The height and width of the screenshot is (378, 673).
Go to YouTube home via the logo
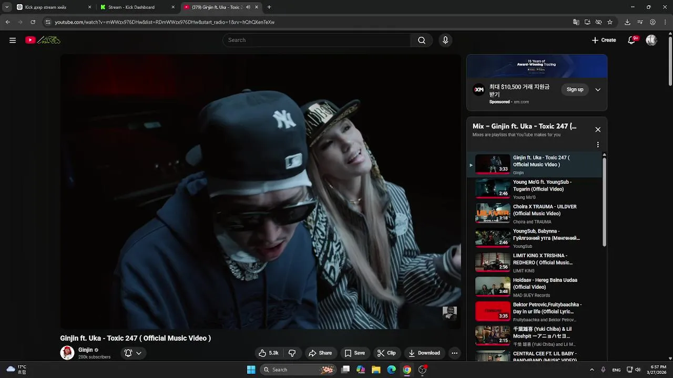(43, 40)
